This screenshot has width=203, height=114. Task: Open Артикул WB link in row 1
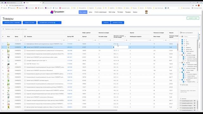[x=70, y=44]
